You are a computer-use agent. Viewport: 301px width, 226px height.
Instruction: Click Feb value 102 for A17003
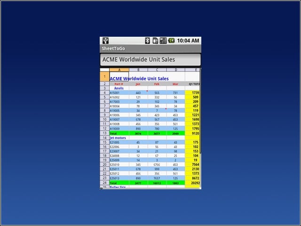tap(157, 102)
